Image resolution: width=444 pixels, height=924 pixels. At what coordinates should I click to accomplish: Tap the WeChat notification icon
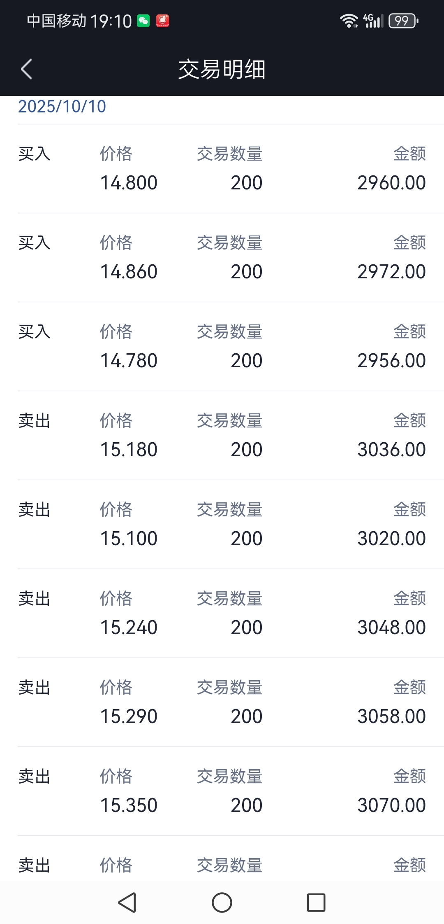143,21
